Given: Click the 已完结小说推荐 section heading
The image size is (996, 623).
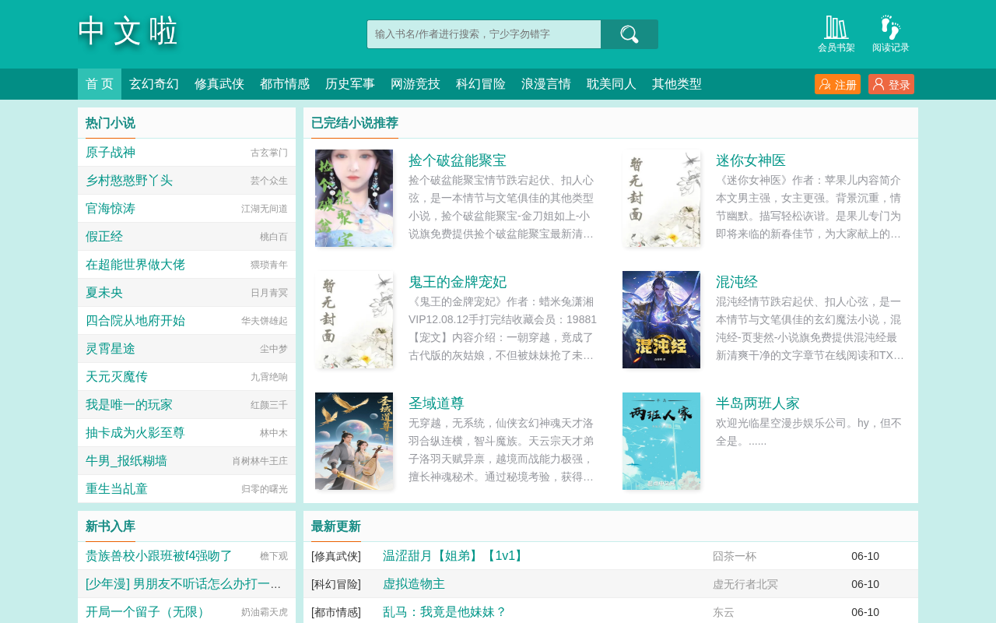Looking at the screenshot, I should pyautogui.click(x=355, y=123).
